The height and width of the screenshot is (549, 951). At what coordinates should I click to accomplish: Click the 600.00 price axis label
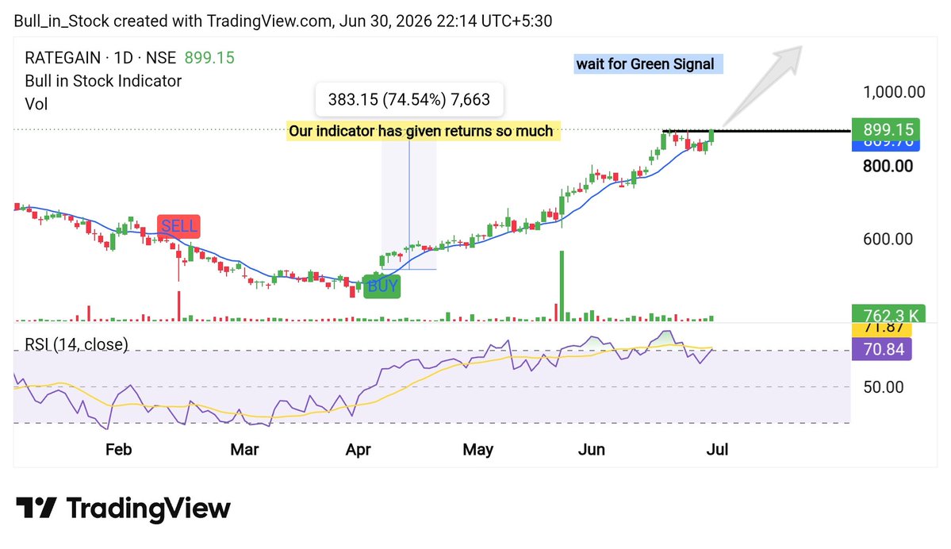[888, 239]
